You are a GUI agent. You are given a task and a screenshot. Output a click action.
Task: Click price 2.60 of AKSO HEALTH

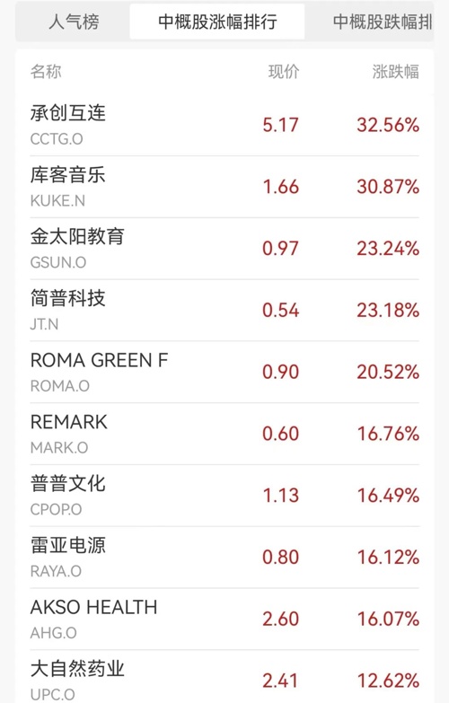coord(281,620)
